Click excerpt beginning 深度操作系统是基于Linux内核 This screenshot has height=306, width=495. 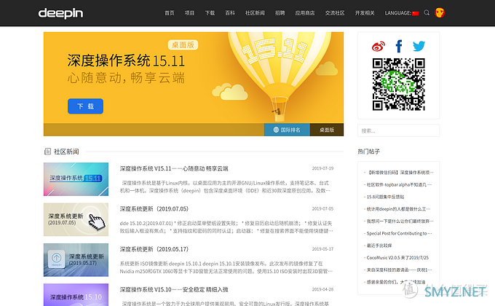(x=225, y=187)
